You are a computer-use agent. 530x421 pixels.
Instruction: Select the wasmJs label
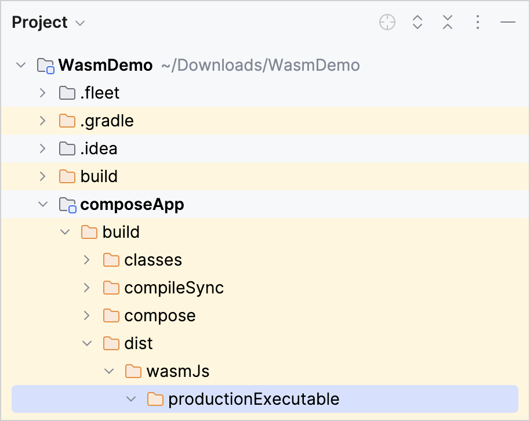tap(178, 371)
